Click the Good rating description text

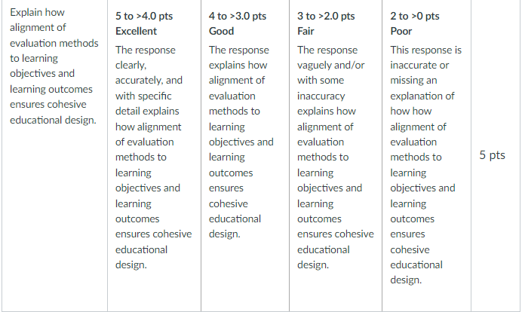click(x=241, y=142)
